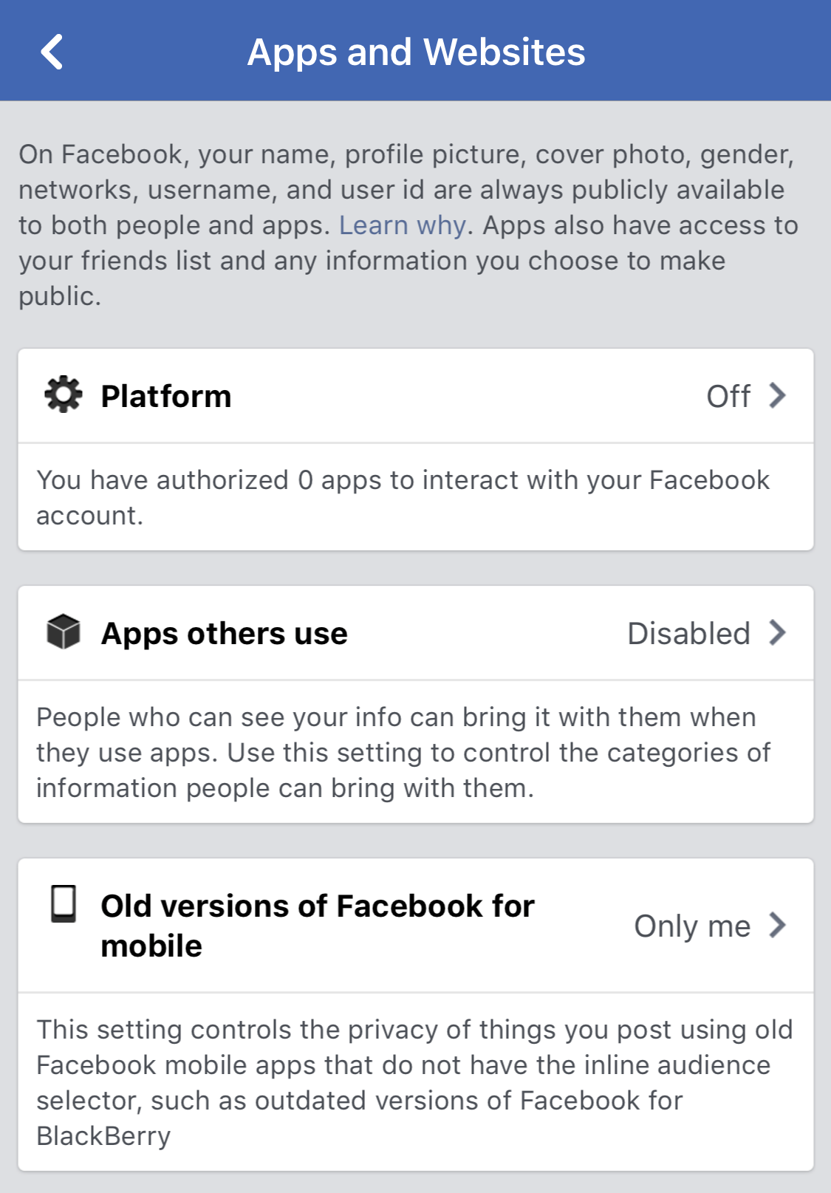Change Apps others use Disabled status
This screenshot has height=1193, width=831.
click(x=688, y=634)
